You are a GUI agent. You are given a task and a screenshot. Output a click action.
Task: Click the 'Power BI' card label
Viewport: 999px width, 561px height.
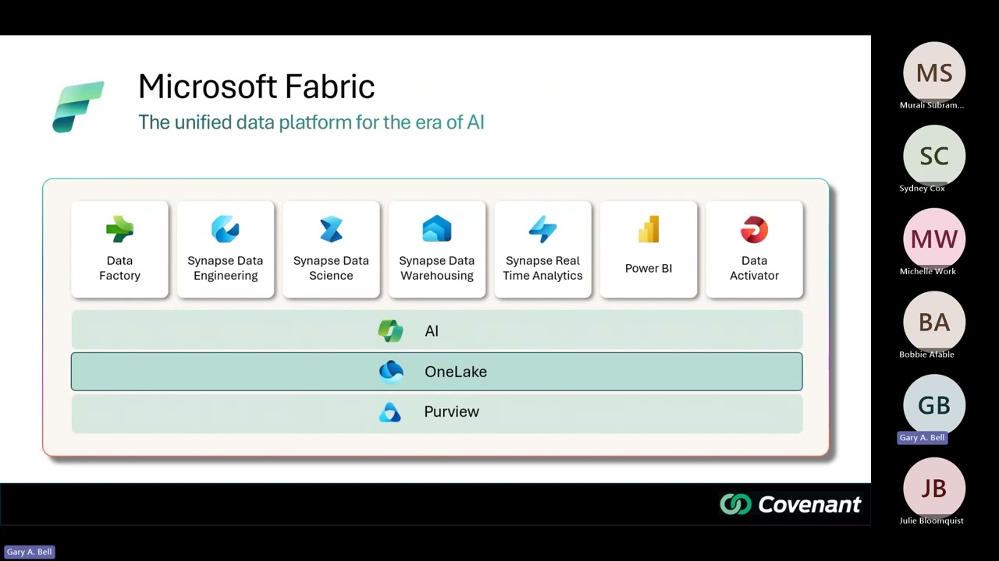pyautogui.click(x=649, y=268)
